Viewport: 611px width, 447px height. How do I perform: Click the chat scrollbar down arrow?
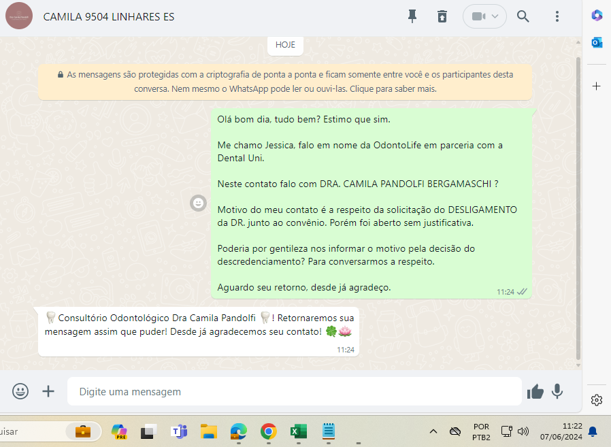click(578, 365)
